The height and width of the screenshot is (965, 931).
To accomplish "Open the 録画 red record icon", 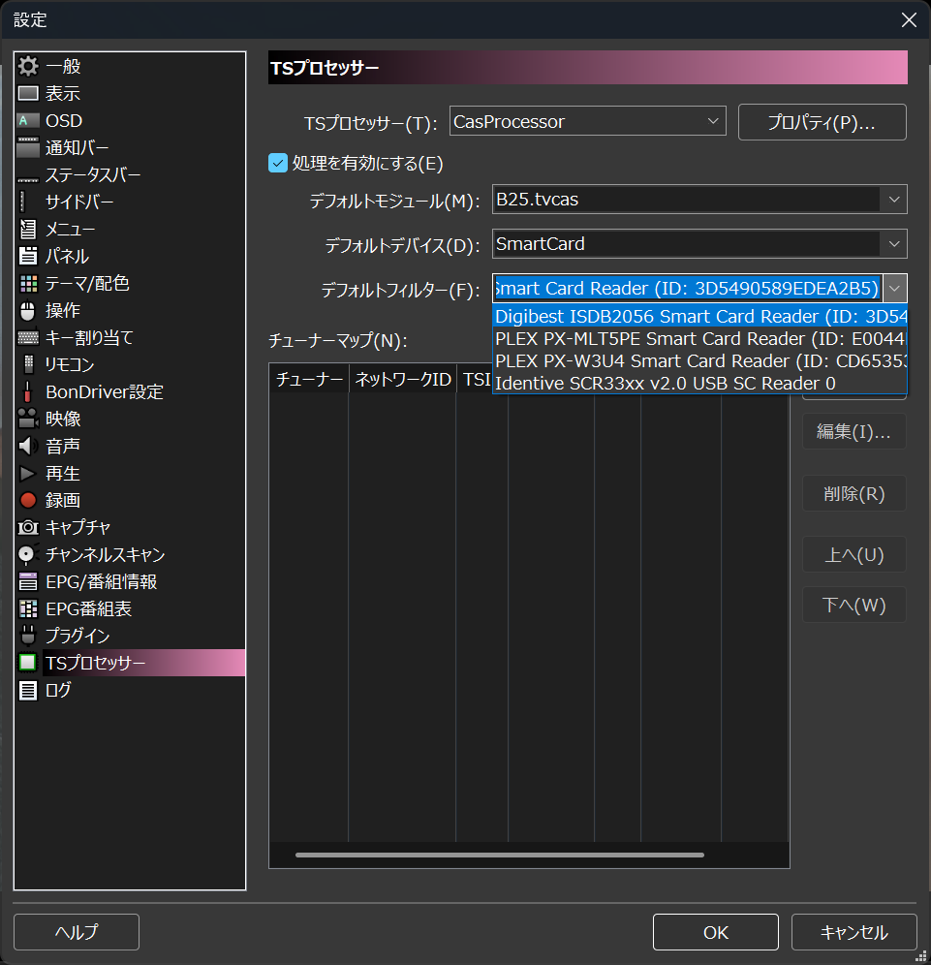I will click(x=28, y=500).
